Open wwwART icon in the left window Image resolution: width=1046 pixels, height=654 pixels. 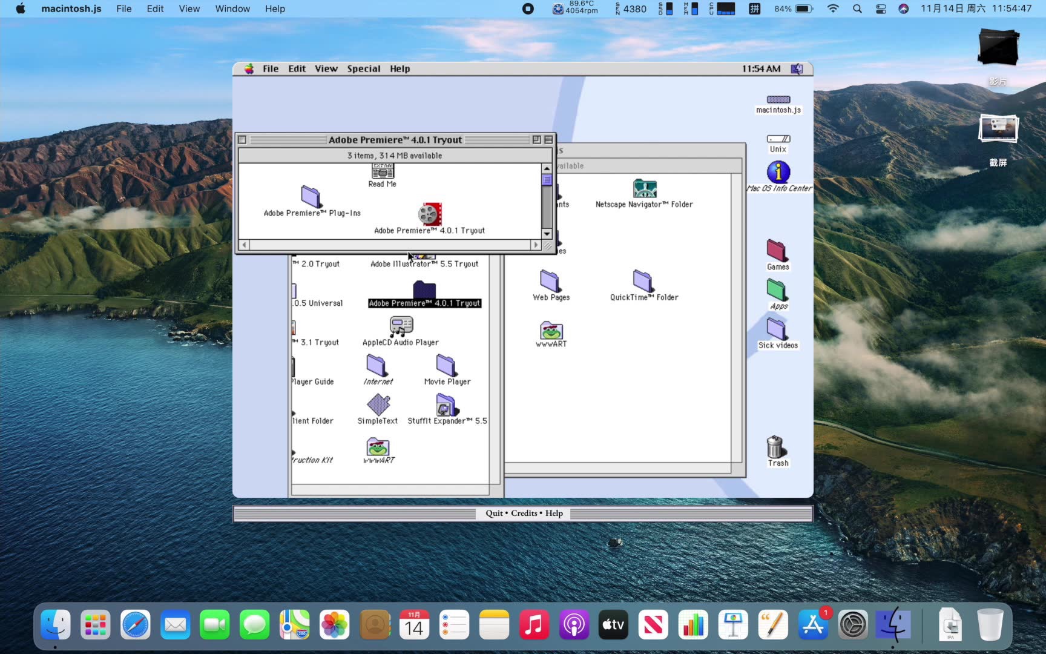point(378,447)
